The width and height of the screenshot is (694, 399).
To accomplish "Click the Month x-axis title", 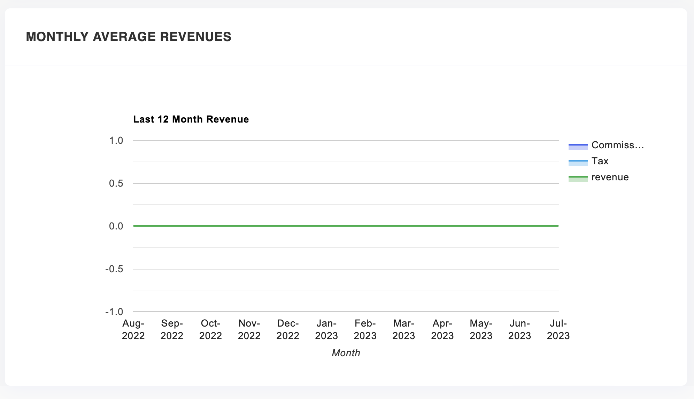I will pos(346,353).
